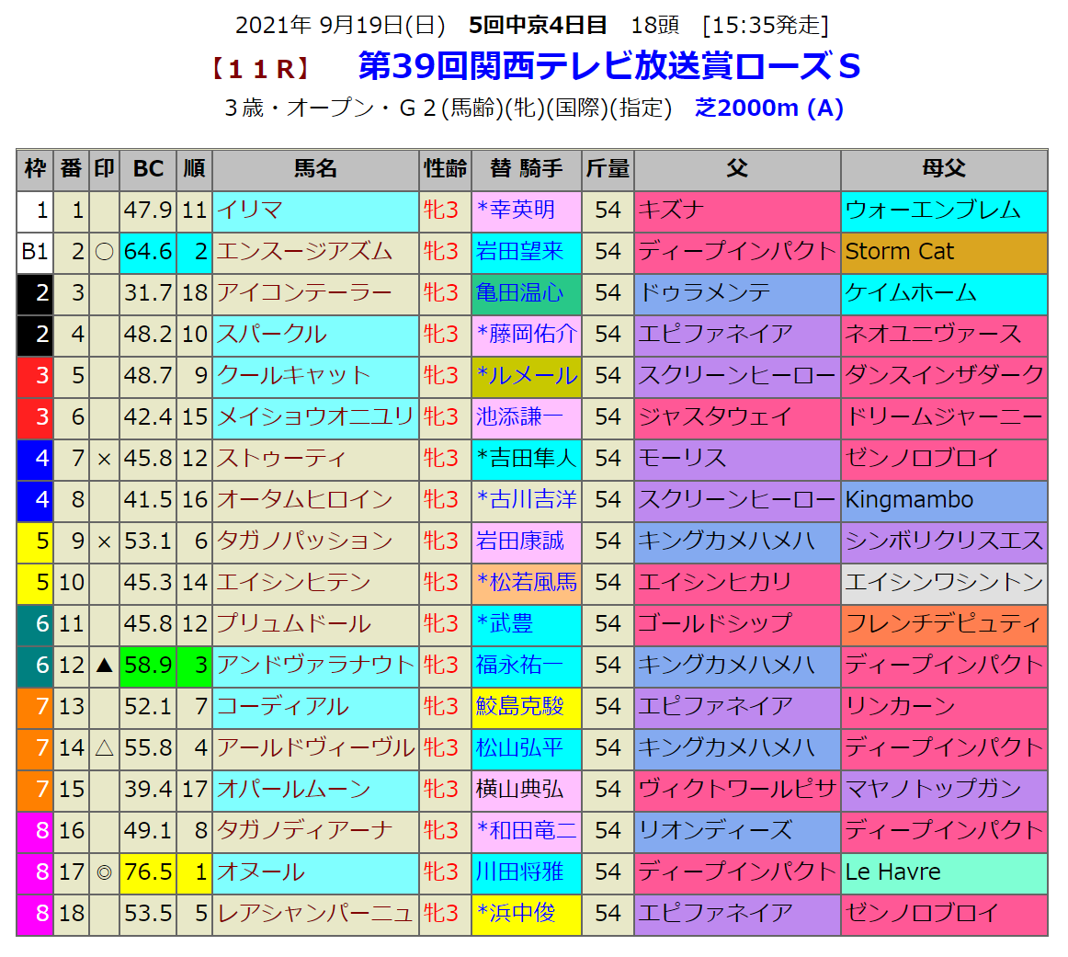This screenshot has width=1068, height=957.
Task: Click the red frame 3 cell for クールキャット
Action: point(35,375)
